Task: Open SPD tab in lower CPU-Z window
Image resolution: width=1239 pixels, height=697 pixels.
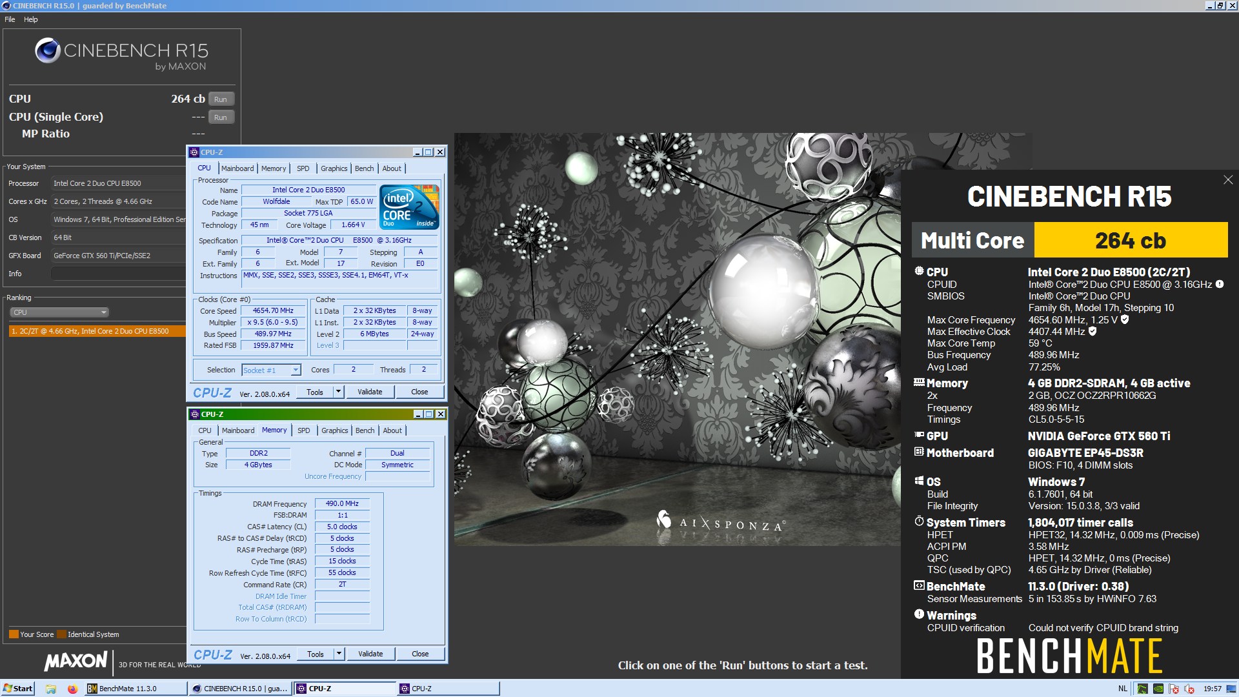Action: point(304,430)
